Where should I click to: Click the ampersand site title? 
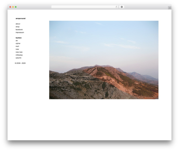pyautogui.click(x=21, y=19)
